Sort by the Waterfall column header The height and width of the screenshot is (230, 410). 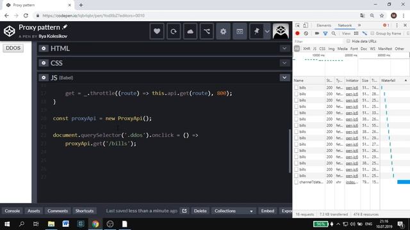[395, 80]
